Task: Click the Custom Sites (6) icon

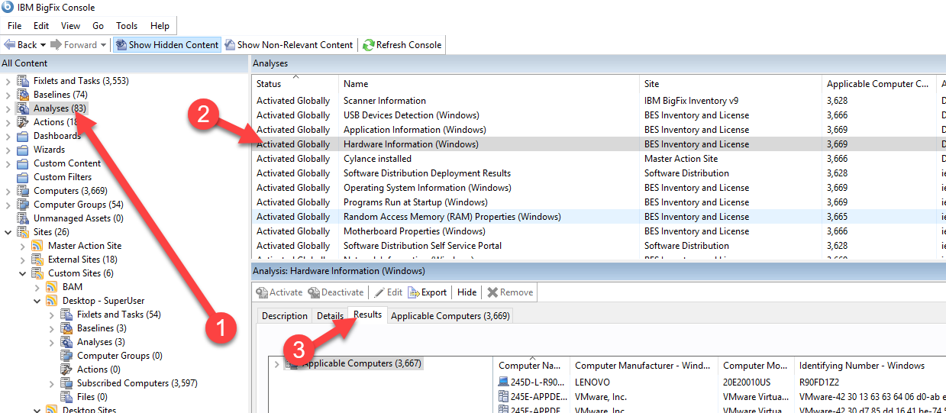Action: (37, 273)
